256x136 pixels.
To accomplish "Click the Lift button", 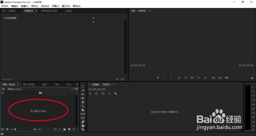I will click(213, 78).
